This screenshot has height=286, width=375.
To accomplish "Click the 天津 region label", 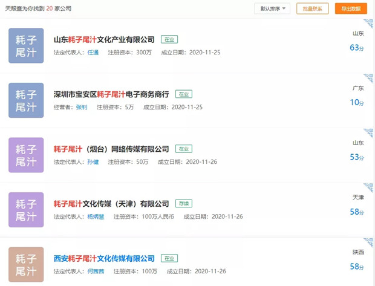I will click(358, 198).
